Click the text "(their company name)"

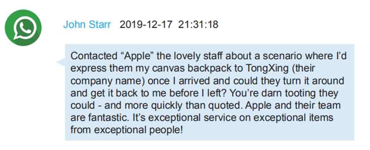tap(181, 75)
